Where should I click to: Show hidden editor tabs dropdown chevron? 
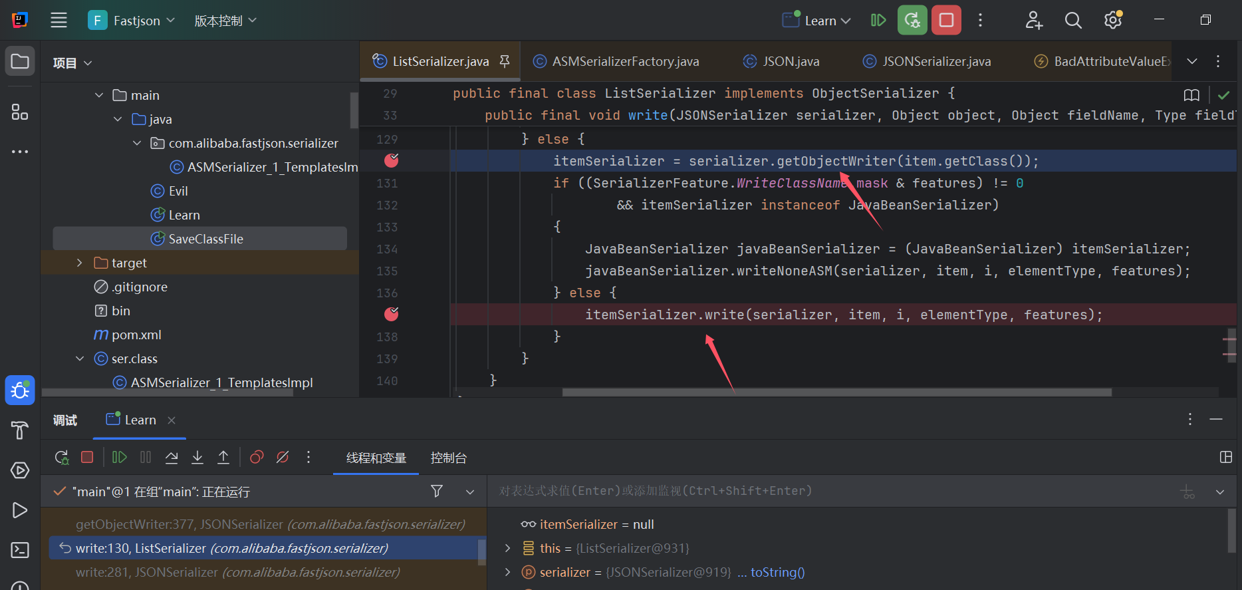coord(1192,61)
